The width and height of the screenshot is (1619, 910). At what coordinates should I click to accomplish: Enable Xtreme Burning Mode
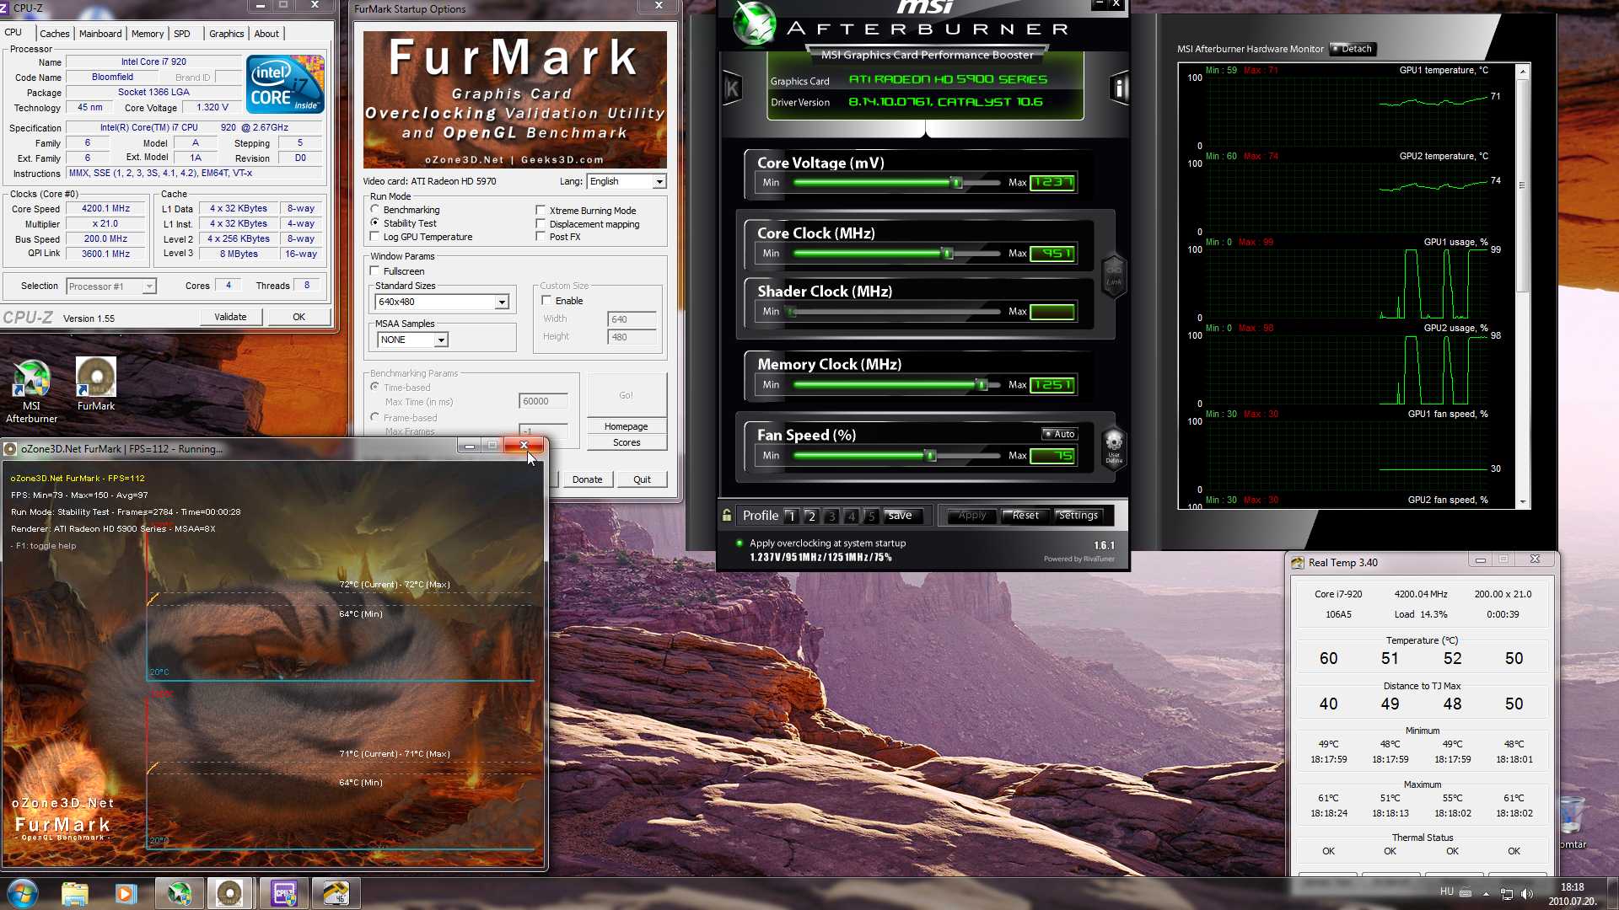click(541, 211)
